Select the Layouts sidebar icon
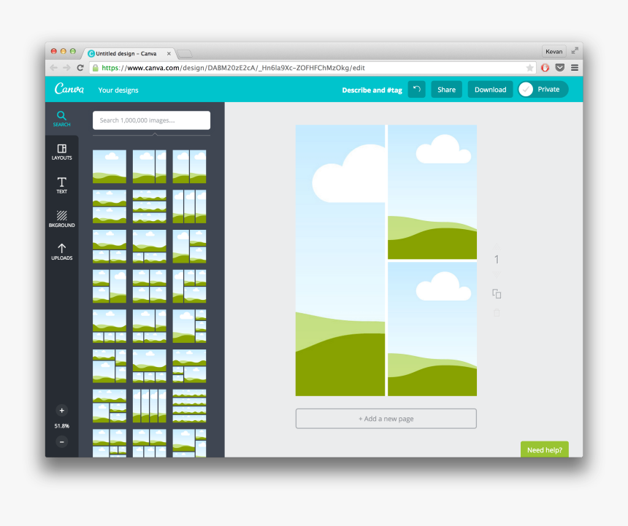Viewport: 628px width, 526px height. (61, 151)
